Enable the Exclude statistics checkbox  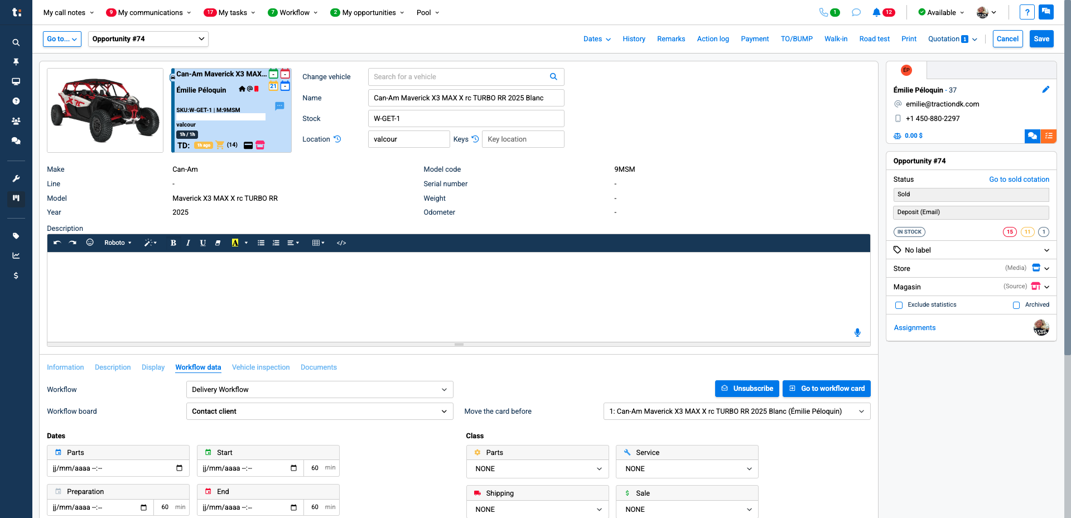[899, 305]
